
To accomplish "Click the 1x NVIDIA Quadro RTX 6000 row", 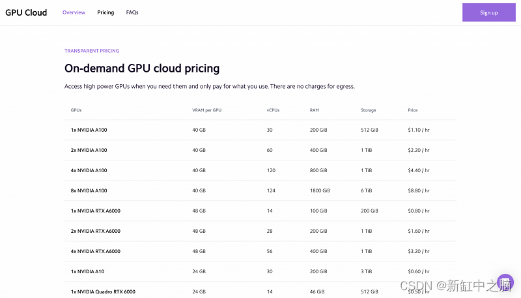I will pos(260,290).
